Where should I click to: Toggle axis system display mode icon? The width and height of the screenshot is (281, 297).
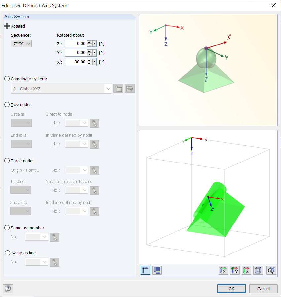(x=145, y=270)
